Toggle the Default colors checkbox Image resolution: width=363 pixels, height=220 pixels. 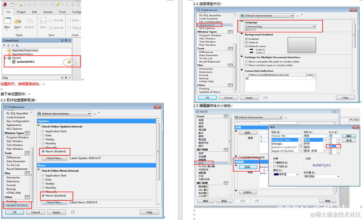(246, 46)
